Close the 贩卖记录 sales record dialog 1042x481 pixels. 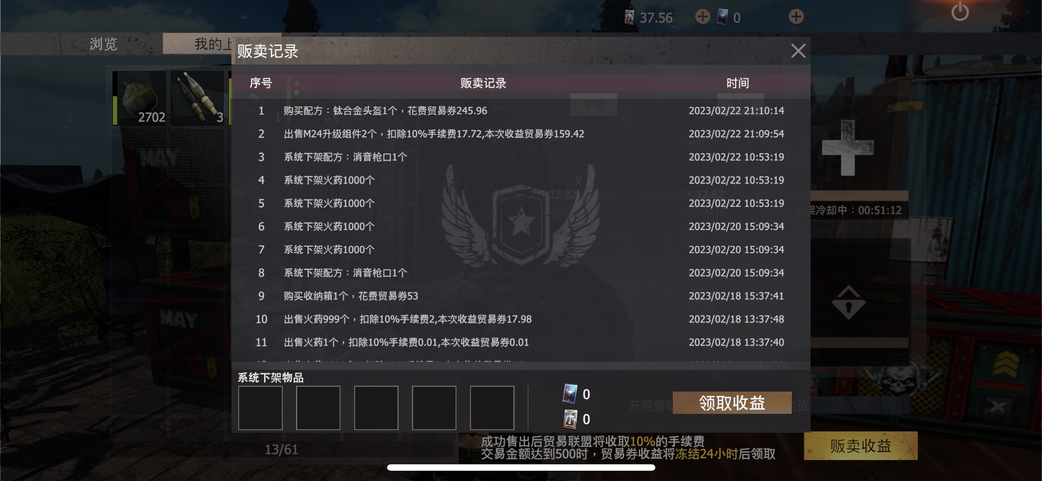tap(798, 51)
